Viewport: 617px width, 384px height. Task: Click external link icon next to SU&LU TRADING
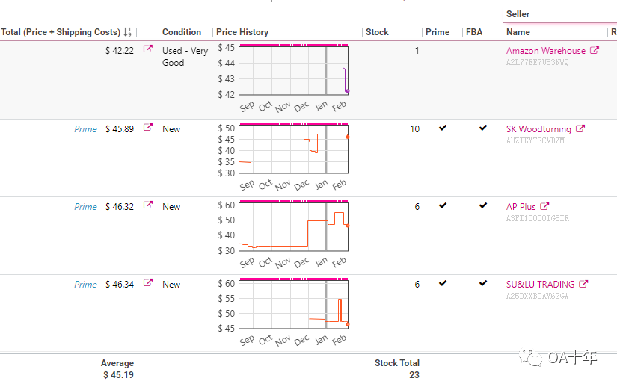click(x=584, y=284)
